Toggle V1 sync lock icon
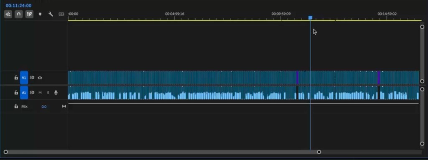Image resolution: width=428 pixels, height=160 pixels. click(x=32, y=78)
